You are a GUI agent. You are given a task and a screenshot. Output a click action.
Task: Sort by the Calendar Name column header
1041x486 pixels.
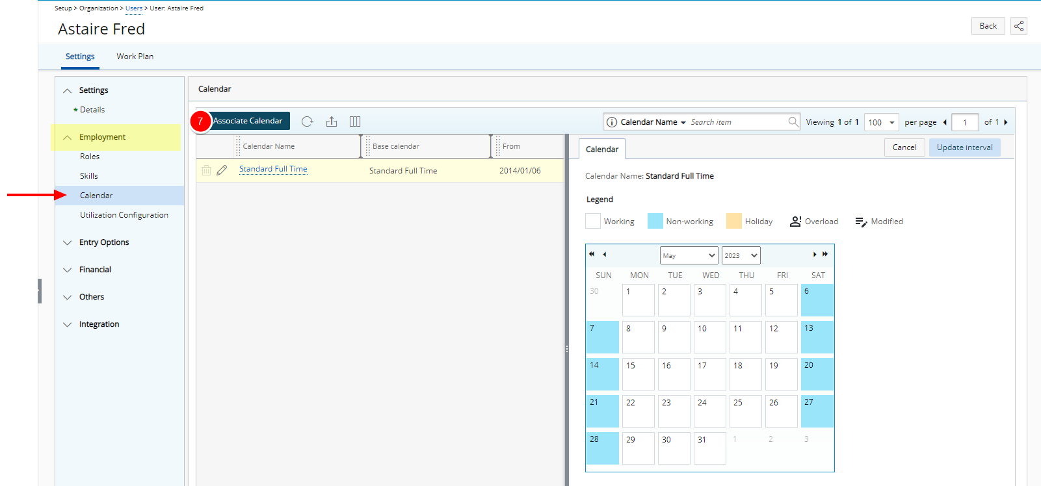[269, 146]
